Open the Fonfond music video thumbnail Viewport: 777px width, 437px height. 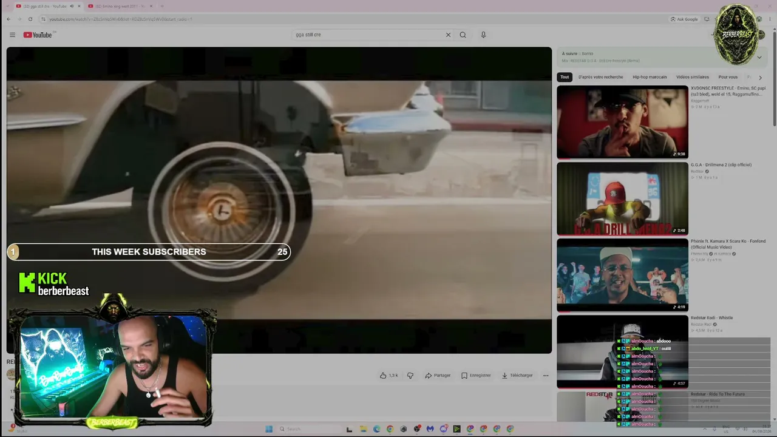[x=622, y=275]
